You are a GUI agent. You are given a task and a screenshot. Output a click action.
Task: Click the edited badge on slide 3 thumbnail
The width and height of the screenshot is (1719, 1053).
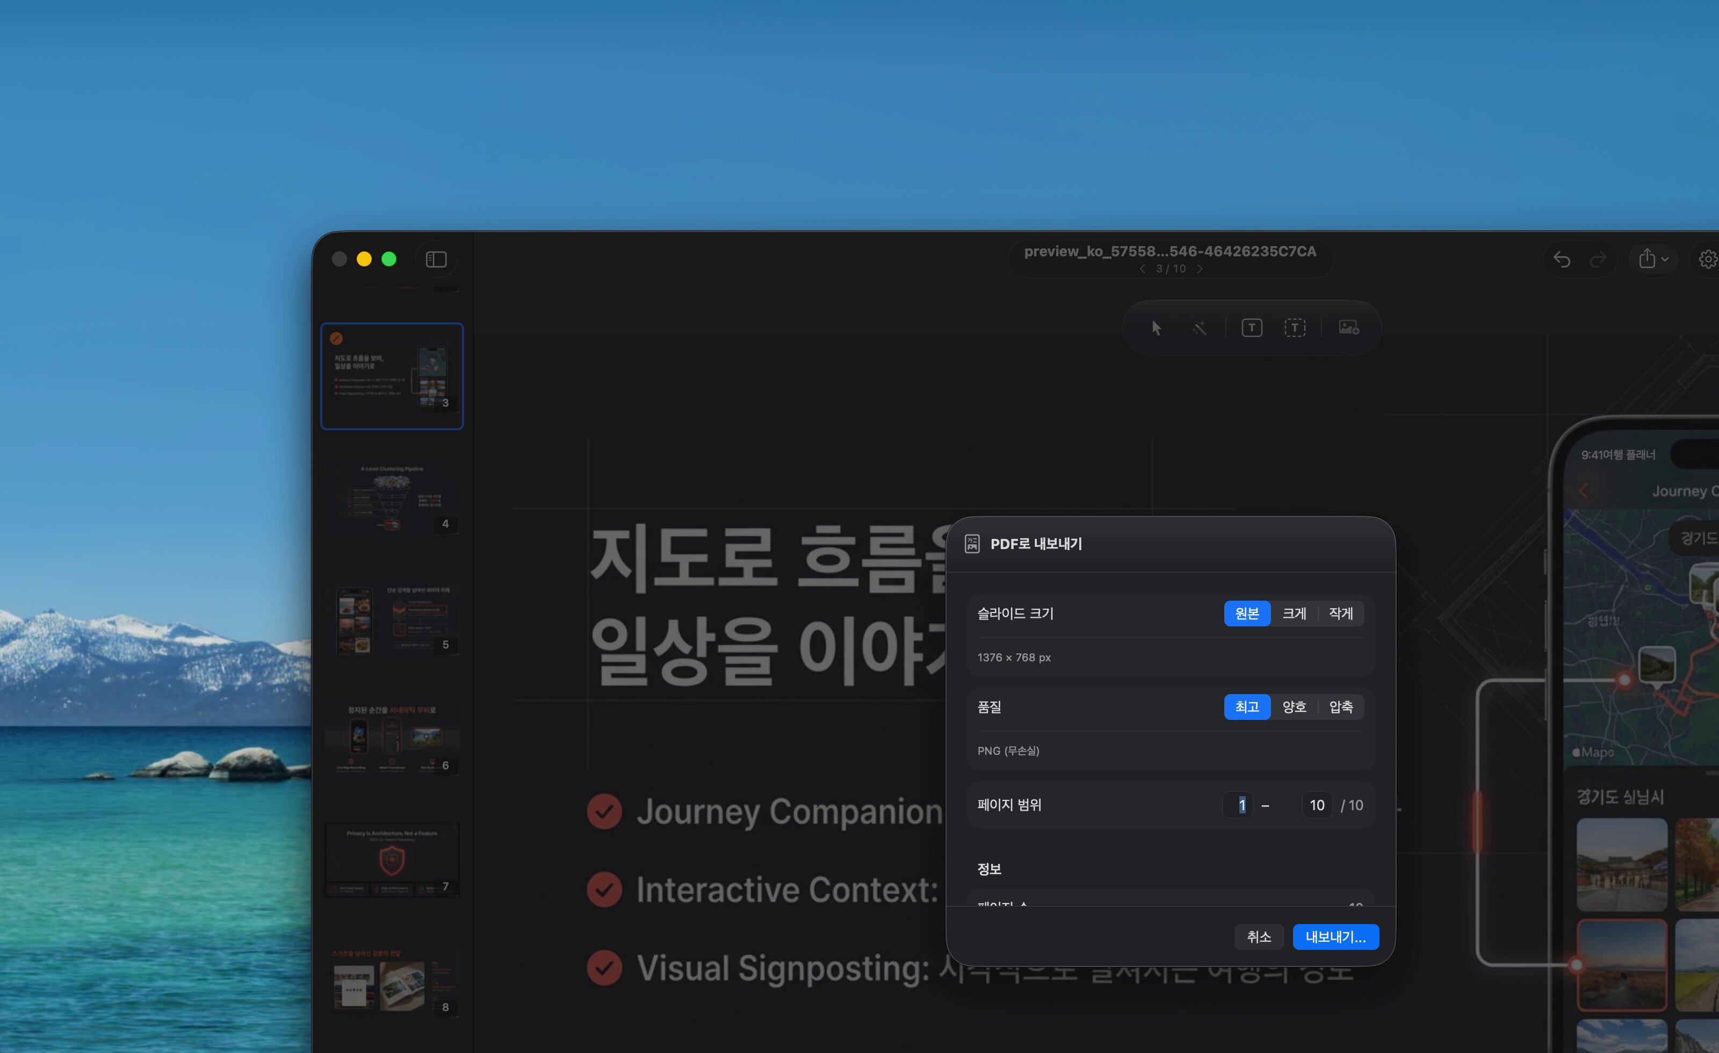point(336,338)
